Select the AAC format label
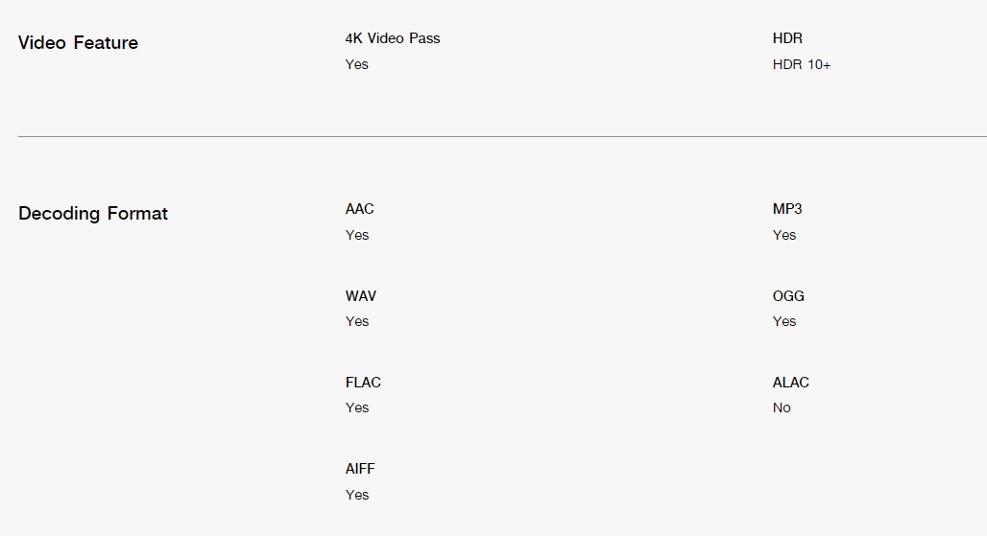This screenshot has height=536, width=987. 359,209
